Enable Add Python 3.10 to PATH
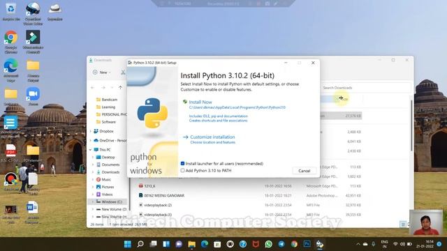447x251 pixels. pos(183,170)
